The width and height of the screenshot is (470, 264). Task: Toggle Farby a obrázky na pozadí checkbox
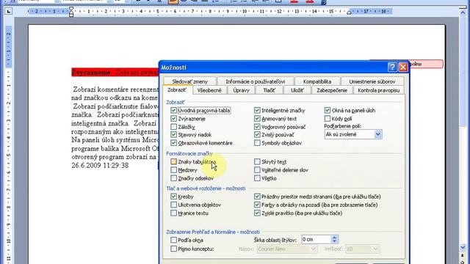coord(257,205)
